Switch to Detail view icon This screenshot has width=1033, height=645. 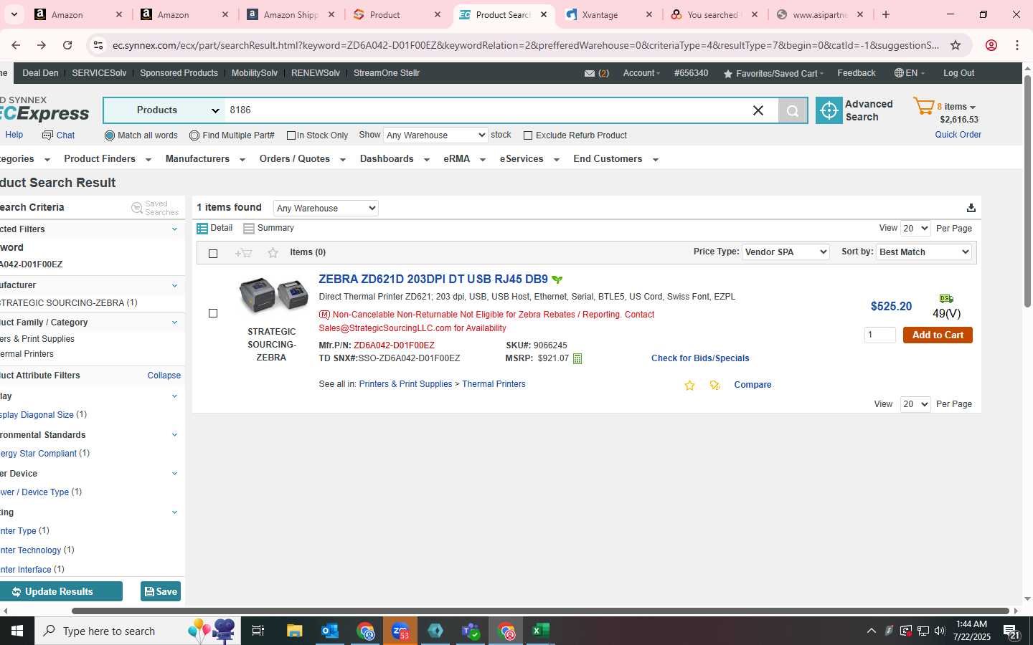pos(202,229)
